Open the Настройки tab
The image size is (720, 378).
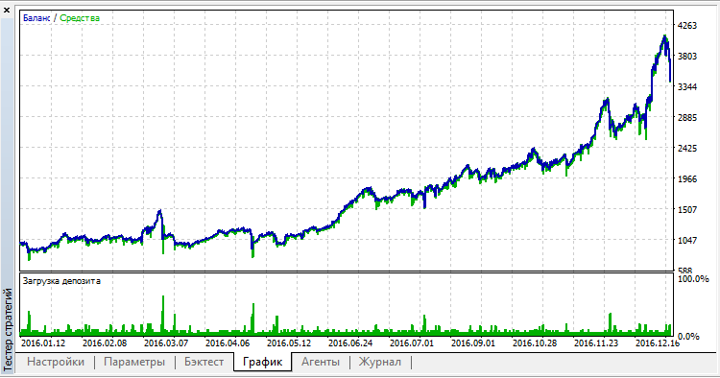pyautogui.click(x=56, y=362)
